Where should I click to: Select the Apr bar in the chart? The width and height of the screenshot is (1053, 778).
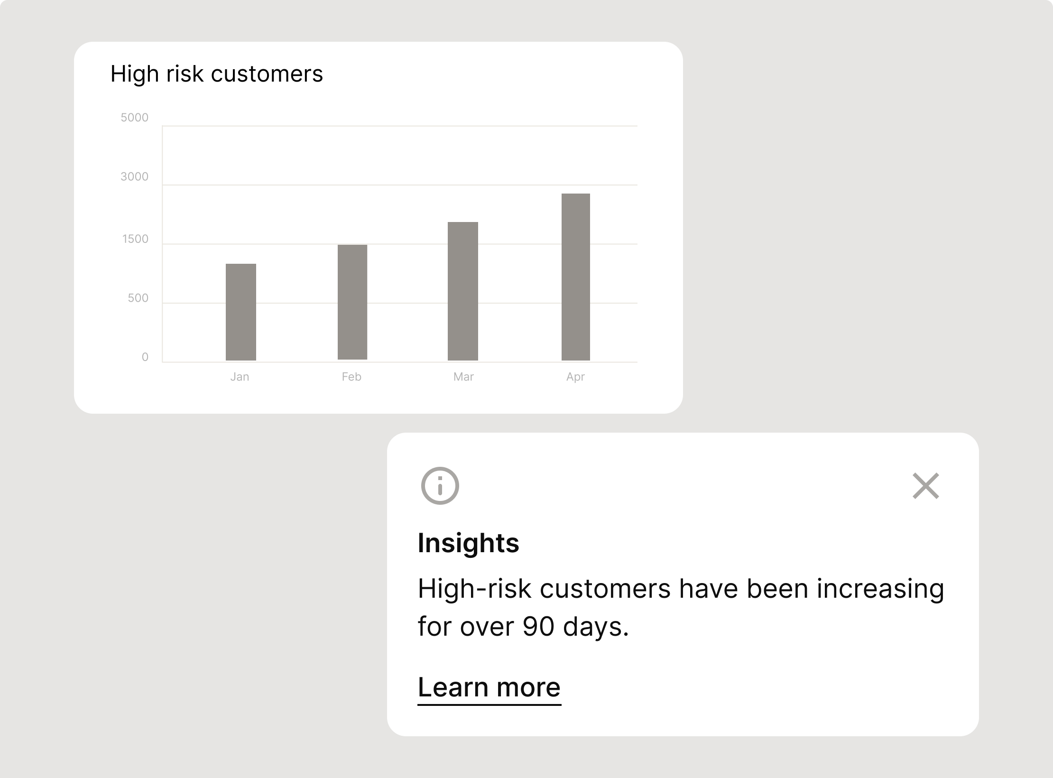tap(576, 277)
